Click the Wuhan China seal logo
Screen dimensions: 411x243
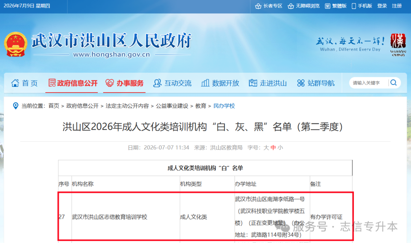pyautogui.click(x=398, y=45)
